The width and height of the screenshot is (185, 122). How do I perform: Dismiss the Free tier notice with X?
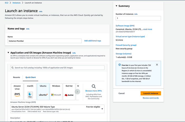pos(157,65)
